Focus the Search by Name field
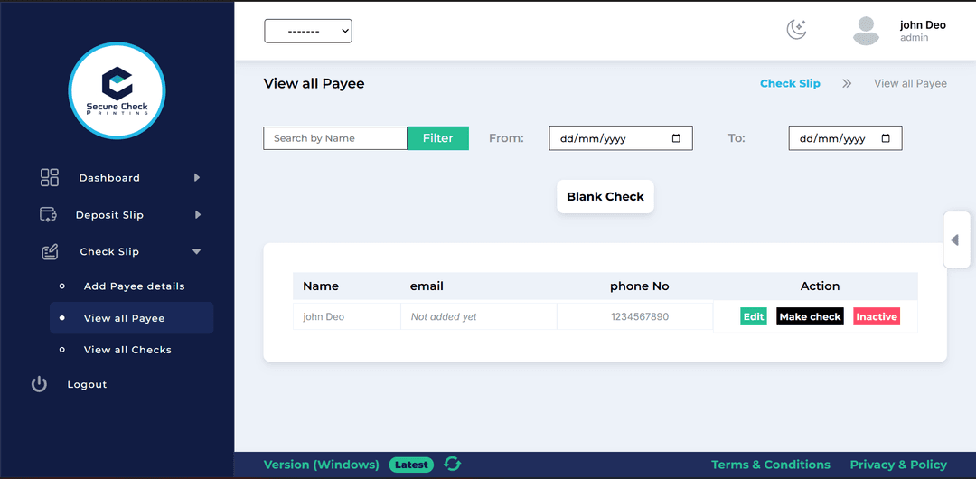This screenshot has width=976, height=479. coord(335,138)
